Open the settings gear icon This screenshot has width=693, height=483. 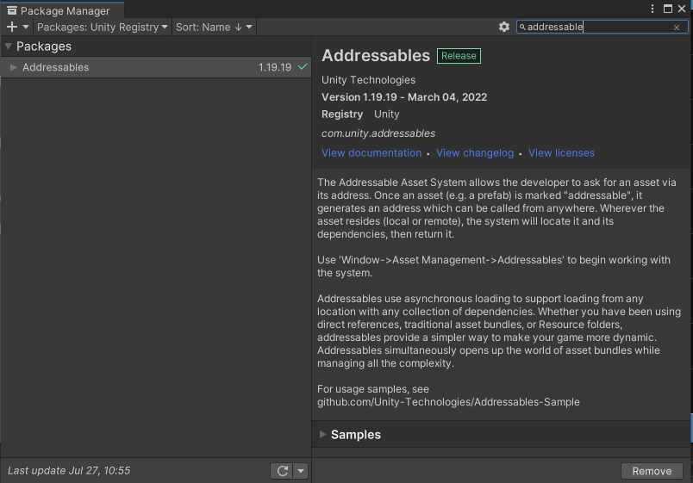(x=504, y=27)
